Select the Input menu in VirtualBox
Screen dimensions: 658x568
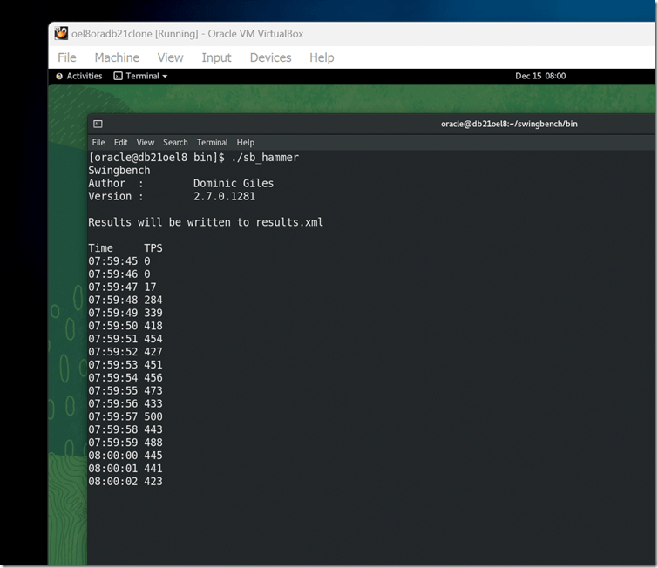coord(216,57)
